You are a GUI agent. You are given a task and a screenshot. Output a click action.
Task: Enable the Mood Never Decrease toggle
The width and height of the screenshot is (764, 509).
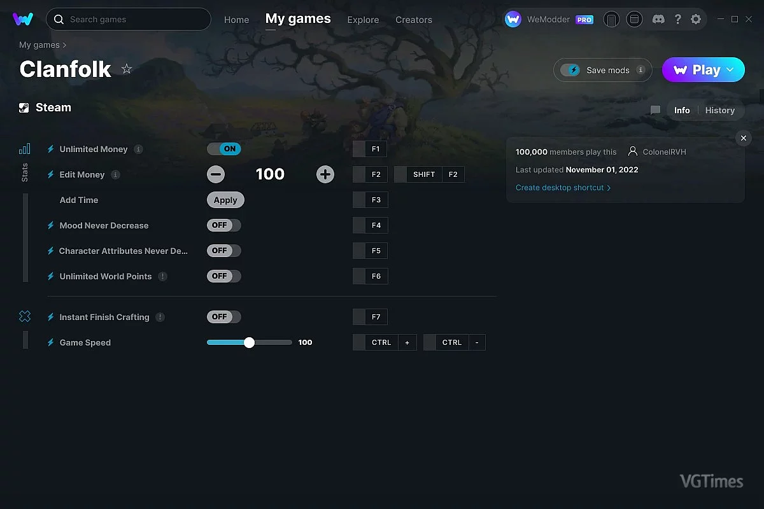[224, 225]
